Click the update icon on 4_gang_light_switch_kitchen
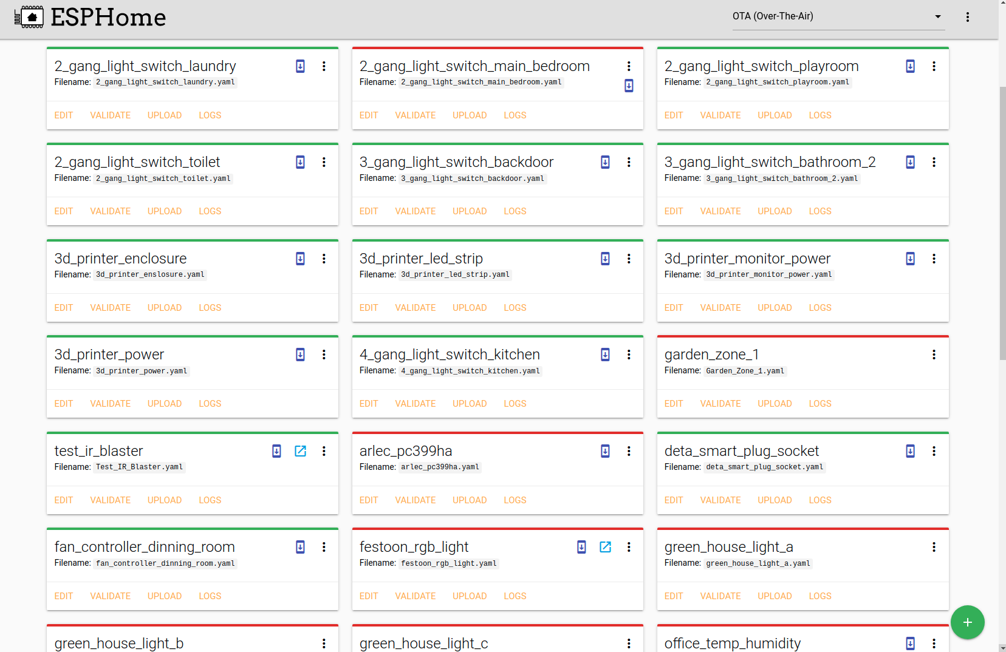Viewport: 1006px width, 652px height. (605, 355)
